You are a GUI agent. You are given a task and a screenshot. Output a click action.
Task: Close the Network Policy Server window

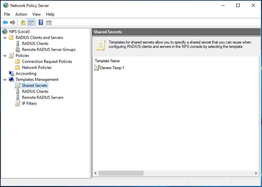[x=253, y=5]
